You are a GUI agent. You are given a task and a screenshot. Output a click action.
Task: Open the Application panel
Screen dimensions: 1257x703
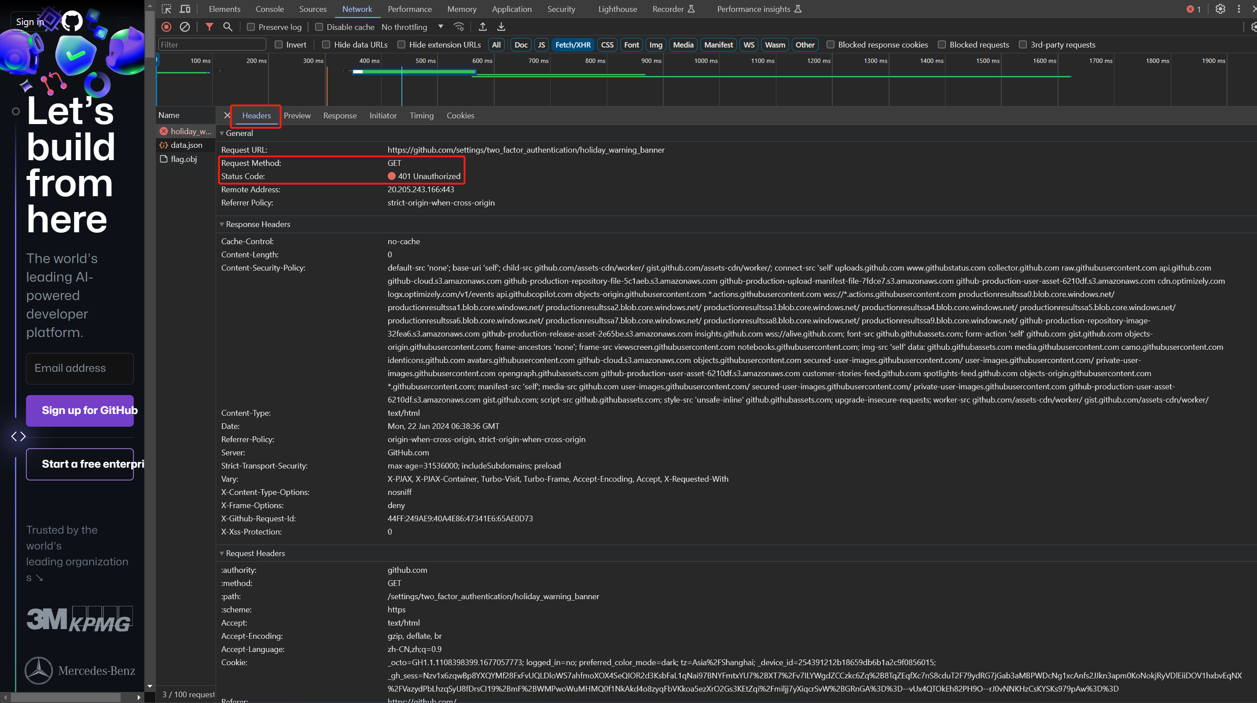click(x=512, y=9)
